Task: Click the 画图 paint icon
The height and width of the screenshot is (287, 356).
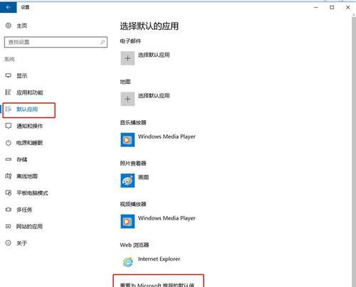Action: (x=127, y=180)
